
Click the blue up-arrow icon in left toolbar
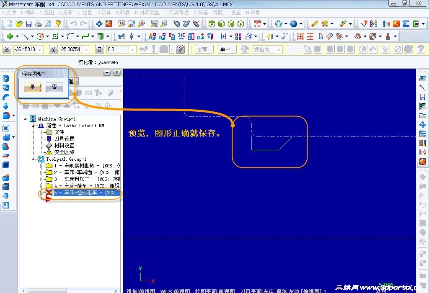tap(5, 79)
